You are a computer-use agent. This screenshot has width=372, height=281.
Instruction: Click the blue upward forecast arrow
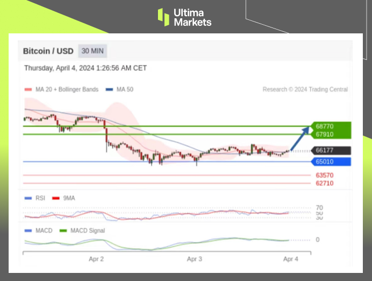click(x=300, y=138)
